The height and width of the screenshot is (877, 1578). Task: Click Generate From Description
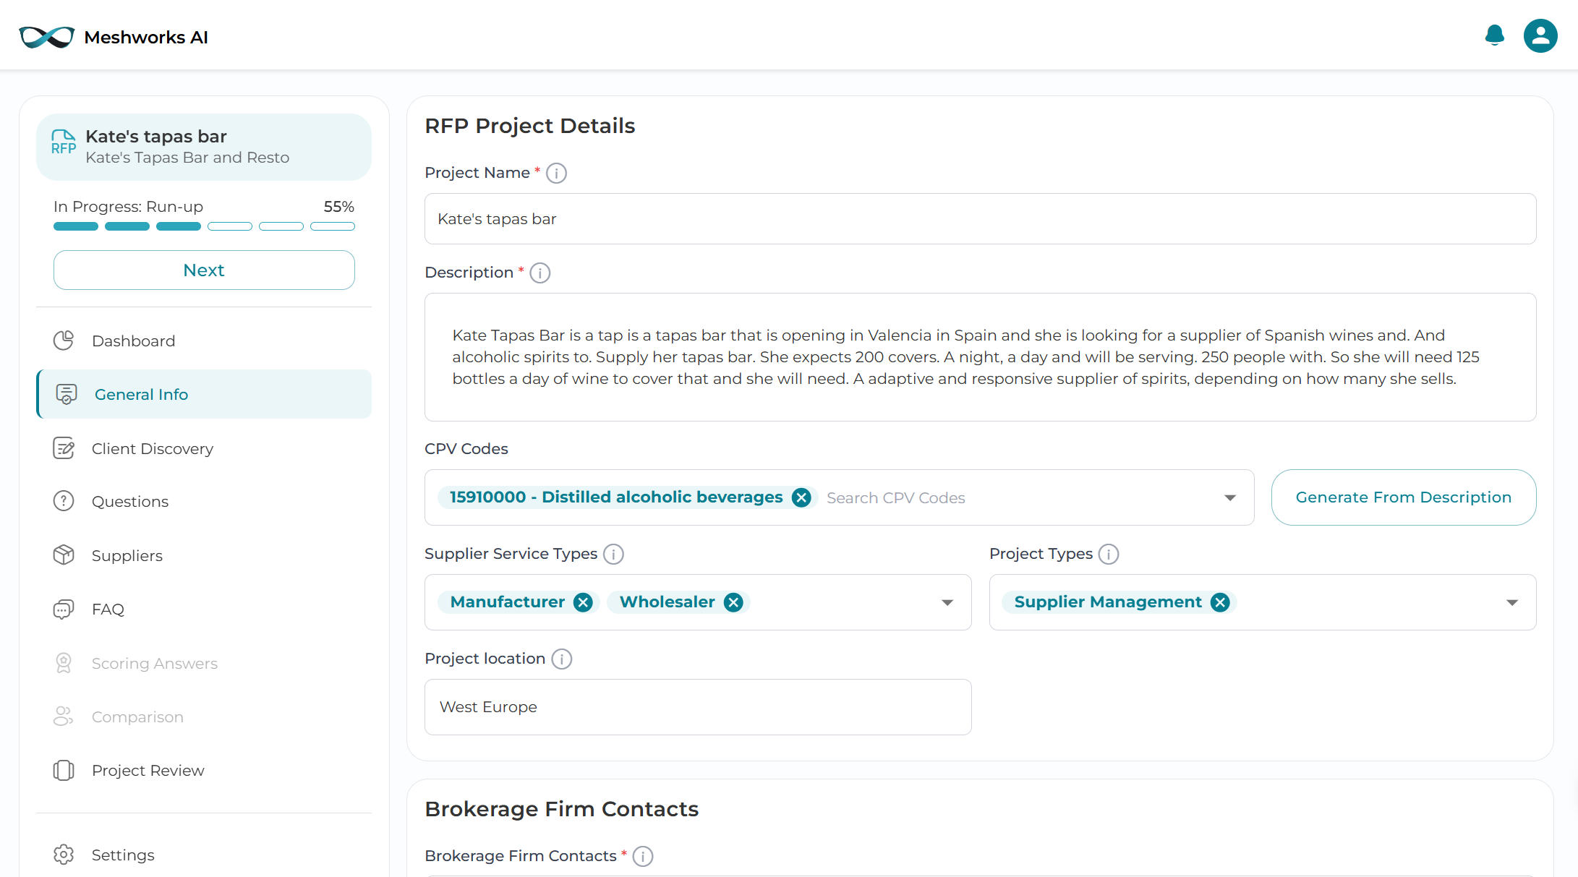1403,497
